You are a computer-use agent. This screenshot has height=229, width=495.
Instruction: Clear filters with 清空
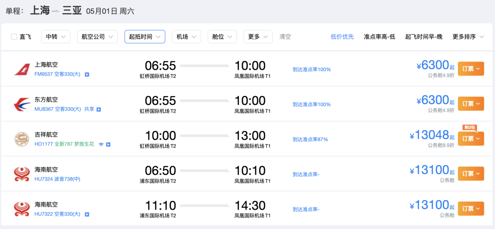pos(285,37)
